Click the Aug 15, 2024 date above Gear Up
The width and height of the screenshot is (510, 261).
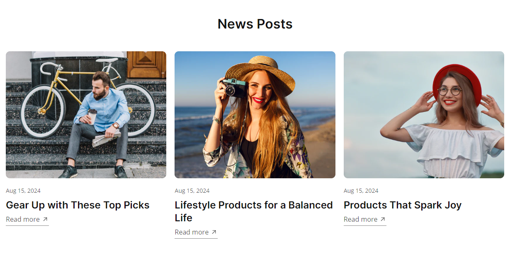click(23, 191)
